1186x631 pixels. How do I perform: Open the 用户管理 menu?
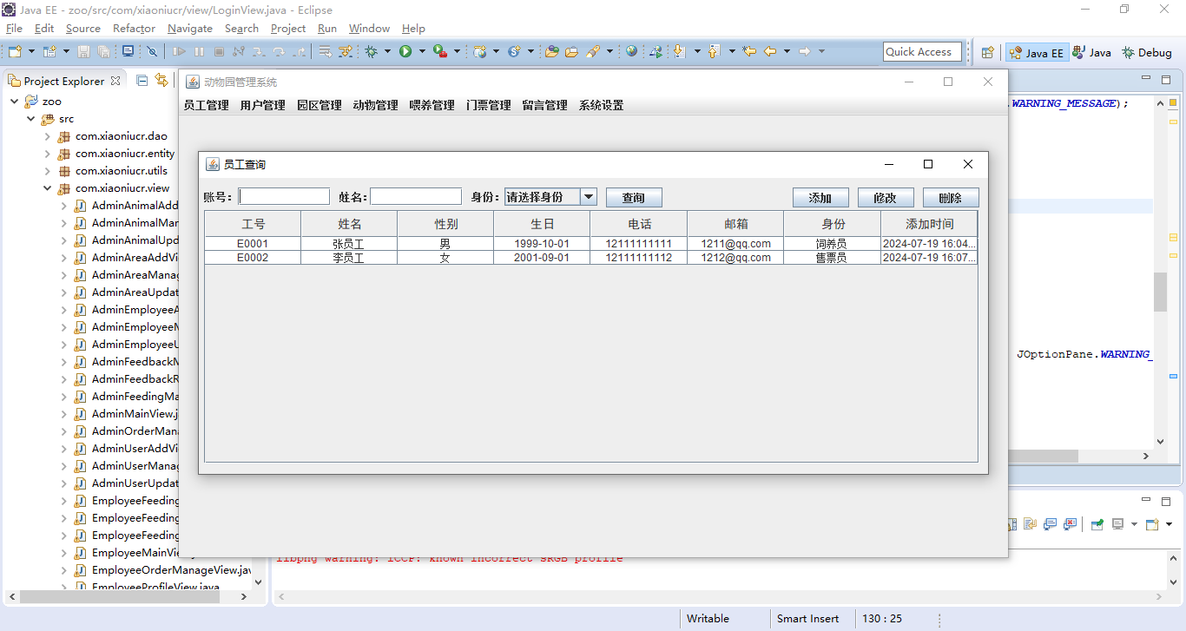pos(262,106)
